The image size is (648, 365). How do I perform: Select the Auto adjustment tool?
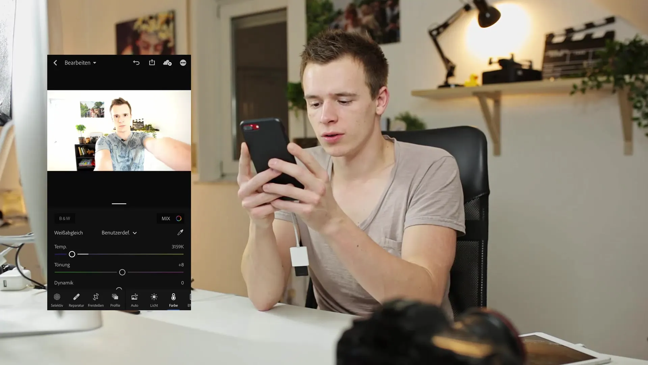134,300
